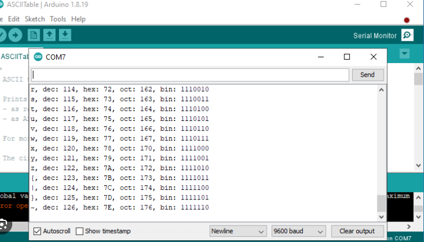
Task: Expand the tab options dropdown arrow
Action: pyautogui.click(x=405, y=54)
